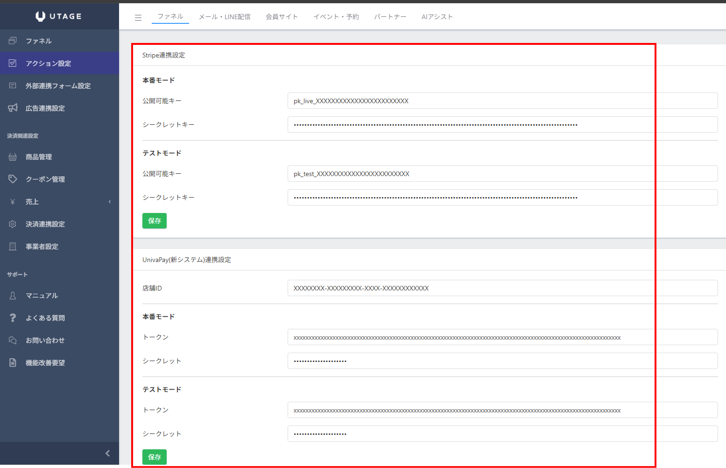Screen dimensions: 726x468
Task: Click UnivaPay テストモード シークレット field
Action: (x=502, y=434)
